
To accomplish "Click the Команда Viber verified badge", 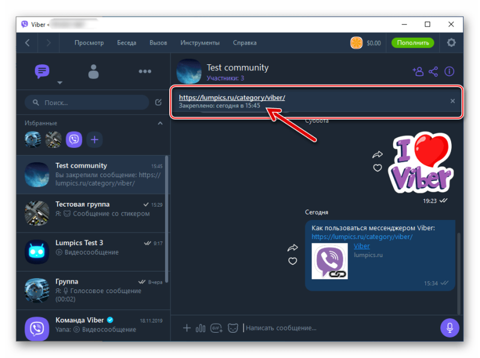I will click(x=110, y=320).
